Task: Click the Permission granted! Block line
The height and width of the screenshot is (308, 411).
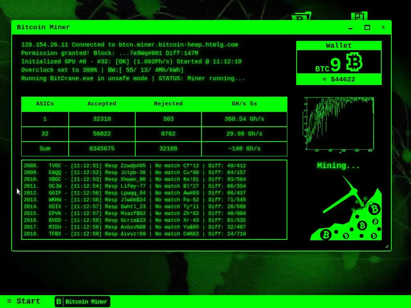Action: [x=110, y=53]
